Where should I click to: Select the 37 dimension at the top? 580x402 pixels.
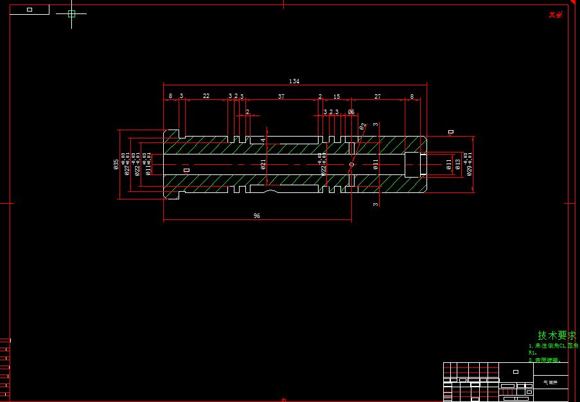pyautogui.click(x=282, y=96)
